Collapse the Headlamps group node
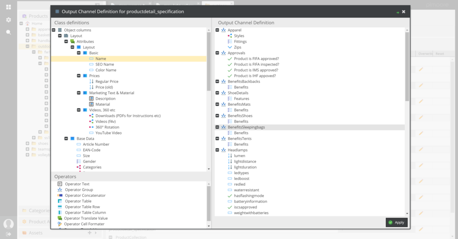Viewport: 458px width, 239px height. coord(218,150)
